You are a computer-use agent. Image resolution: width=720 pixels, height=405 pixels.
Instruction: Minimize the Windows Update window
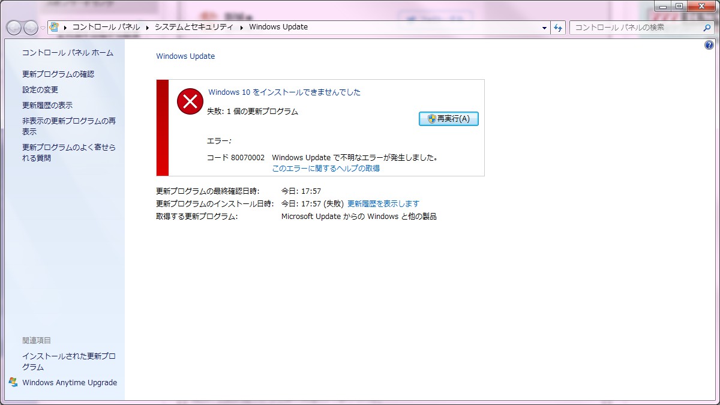(662, 6)
